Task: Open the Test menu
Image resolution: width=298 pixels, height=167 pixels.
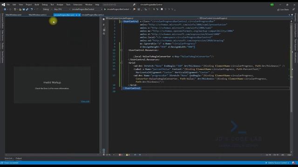Action: [52, 5]
